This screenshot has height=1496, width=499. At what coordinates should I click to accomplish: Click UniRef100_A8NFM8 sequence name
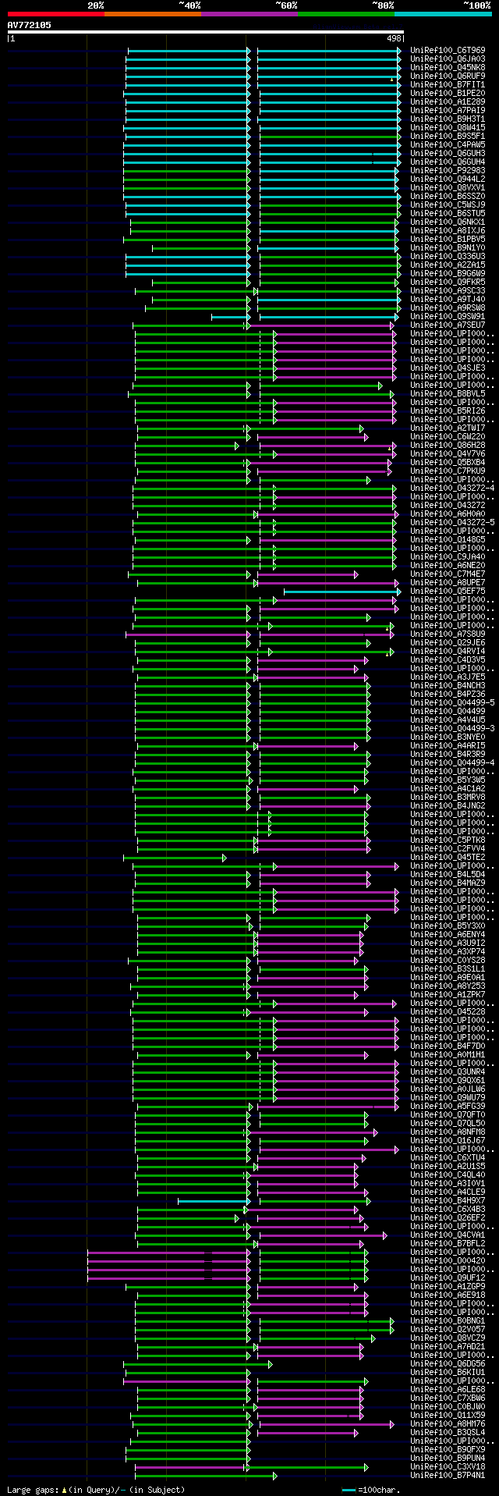click(x=448, y=1132)
